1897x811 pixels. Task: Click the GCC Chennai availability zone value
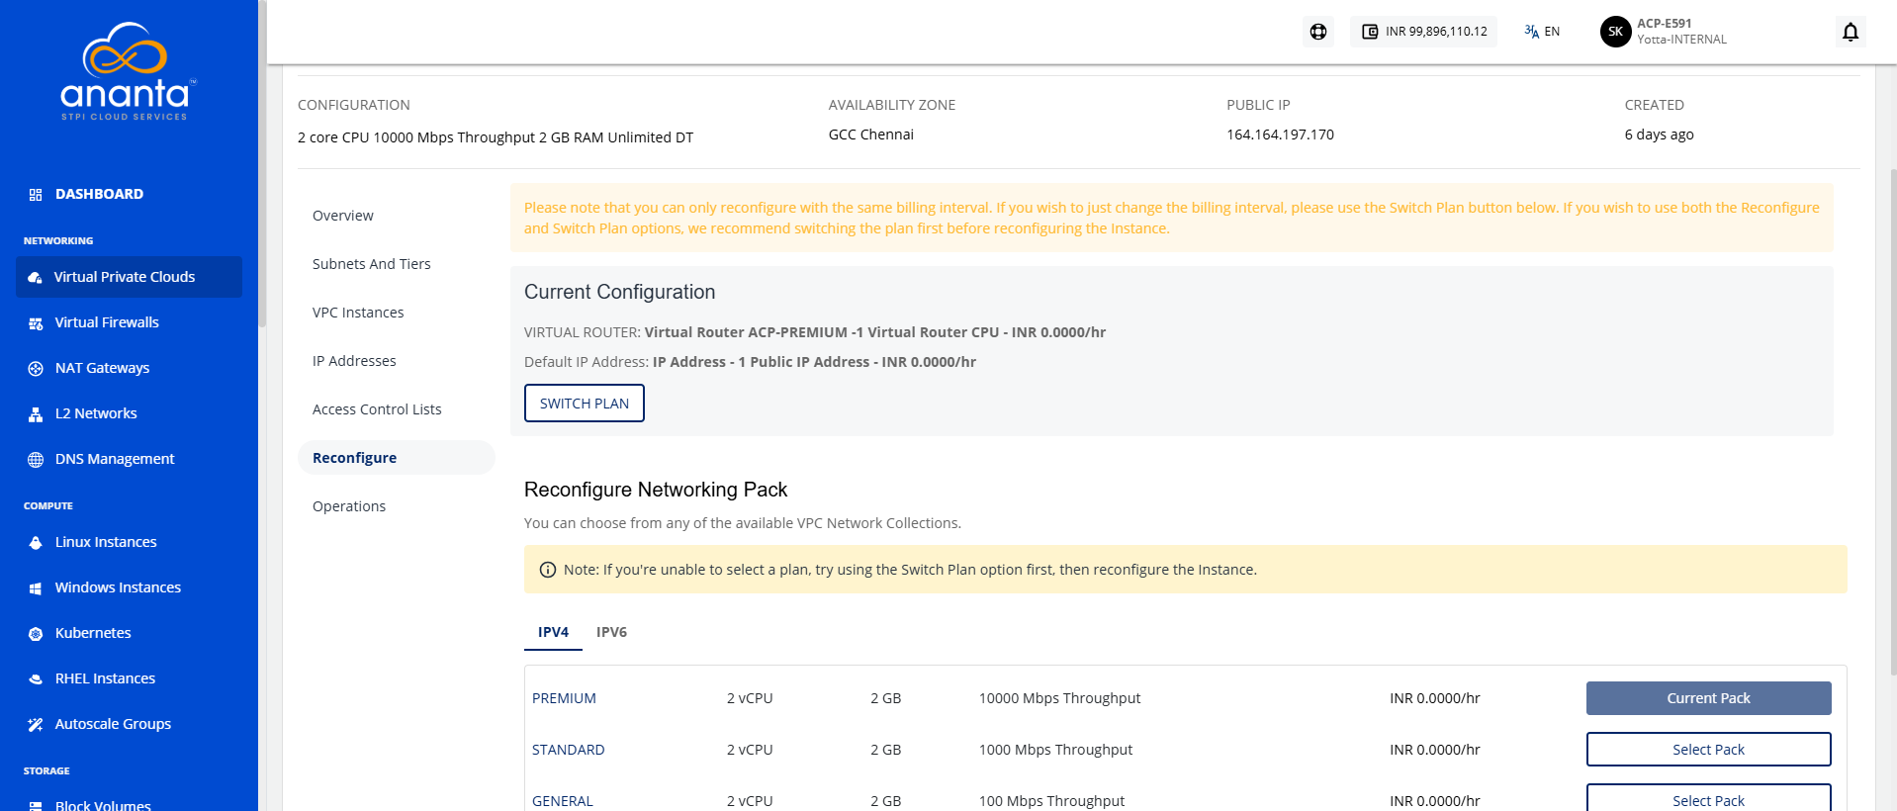tap(871, 135)
